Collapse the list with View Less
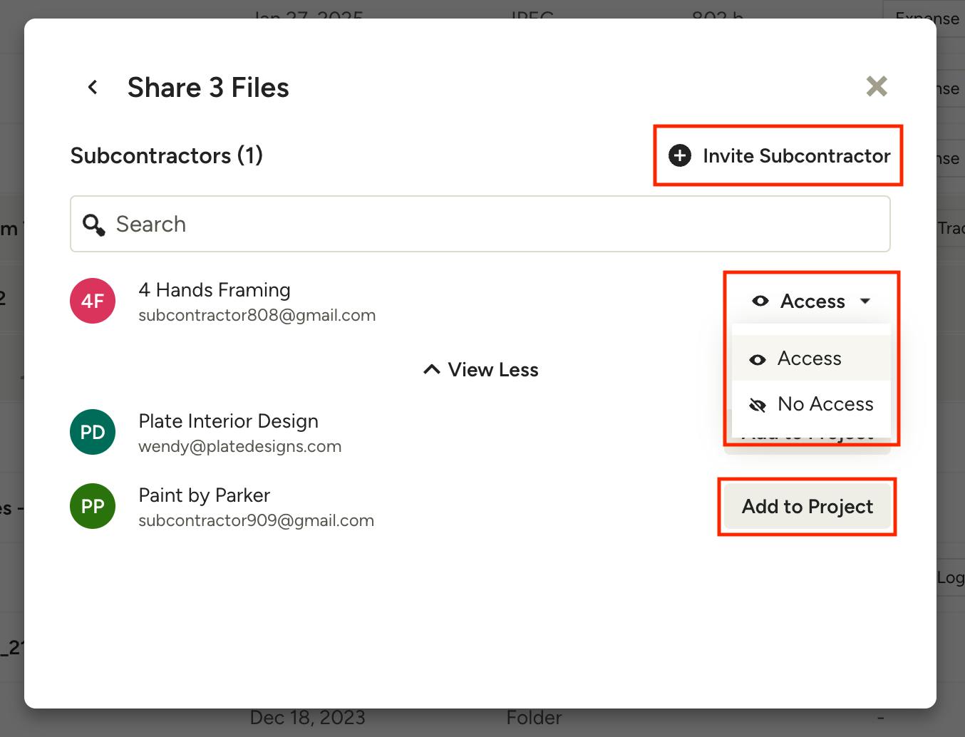 pyautogui.click(x=481, y=369)
